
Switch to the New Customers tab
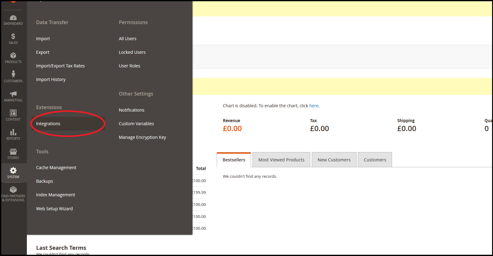334,160
